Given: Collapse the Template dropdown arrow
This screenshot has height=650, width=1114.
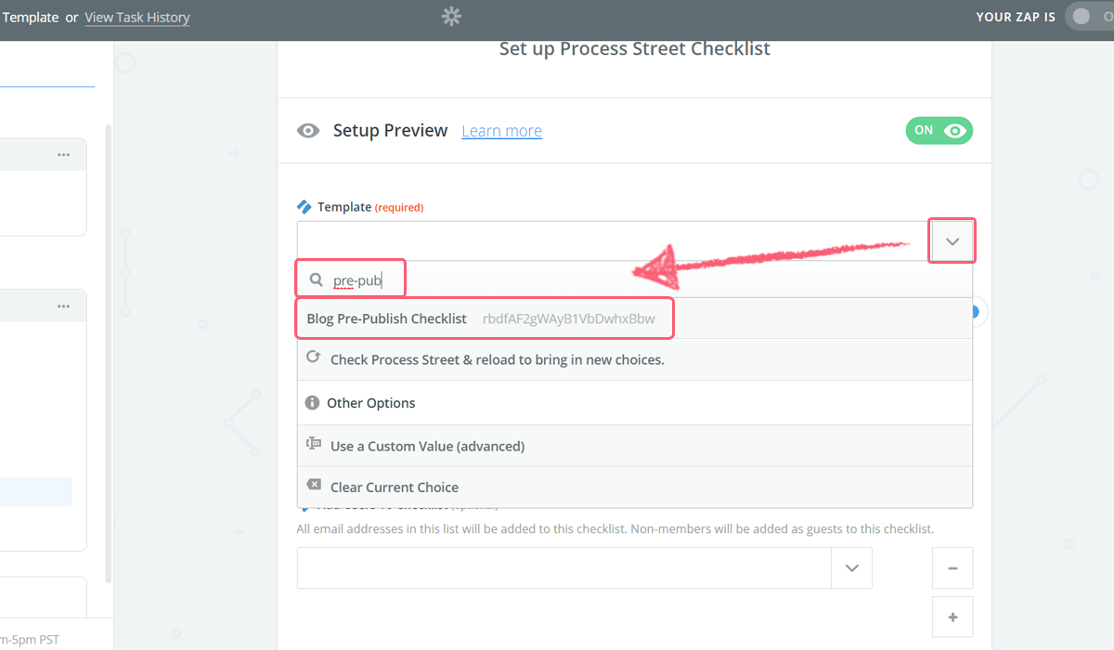Looking at the screenshot, I should click(x=952, y=241).
